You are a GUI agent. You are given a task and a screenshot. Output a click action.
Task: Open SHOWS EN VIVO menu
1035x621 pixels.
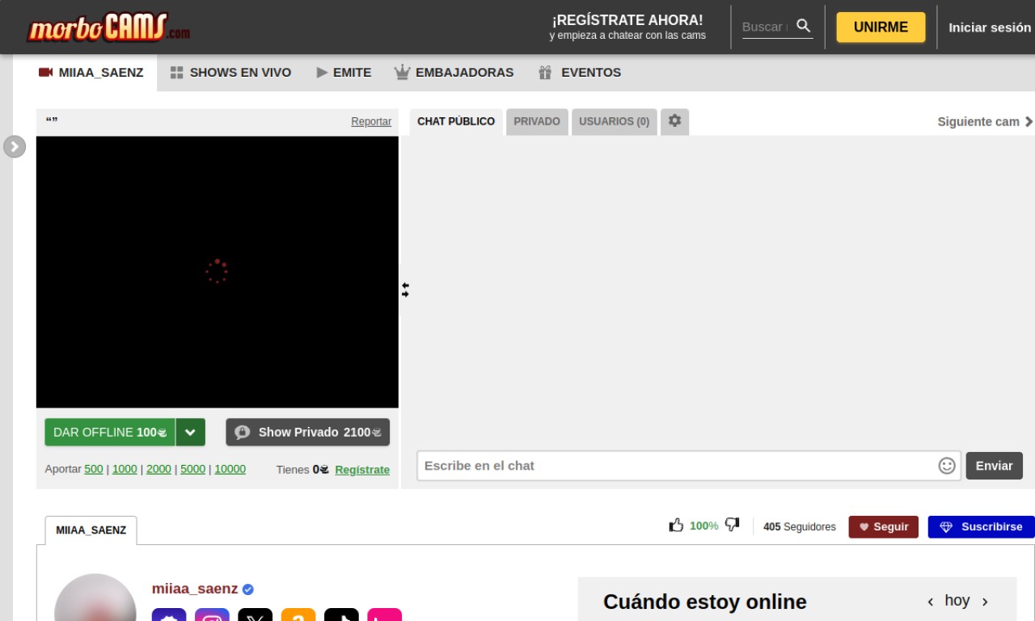230,73
